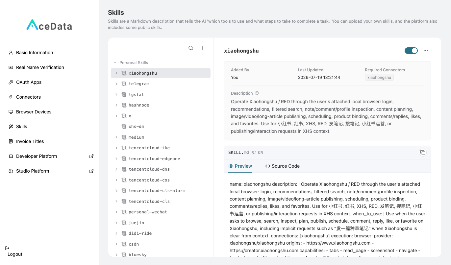Copy SKILL.md contents with copy icon
Image resolution: width=451 pixels, height=265 pixels.
(x=423, y=153)
